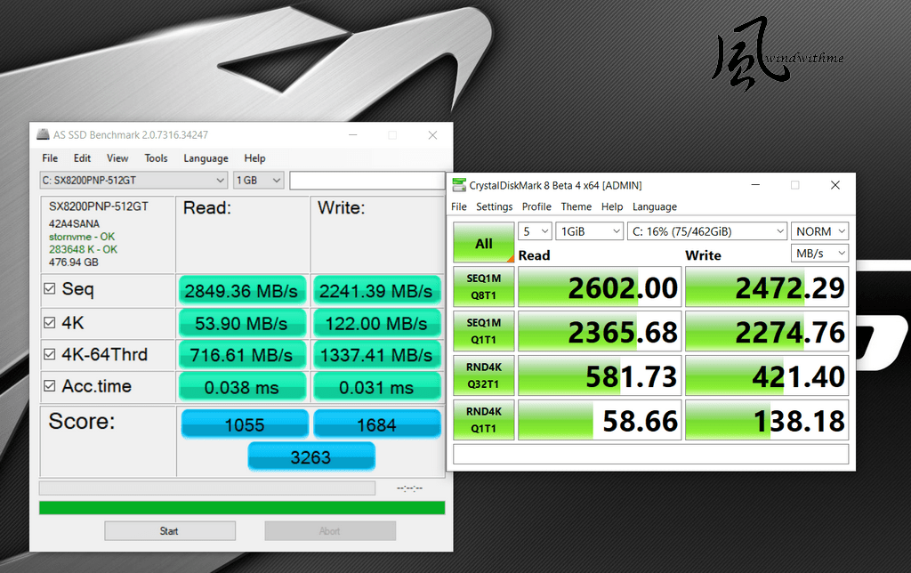Open the Tools menu in AS SSD
Viewport: 911px width, 573px height.
[156, 158]
